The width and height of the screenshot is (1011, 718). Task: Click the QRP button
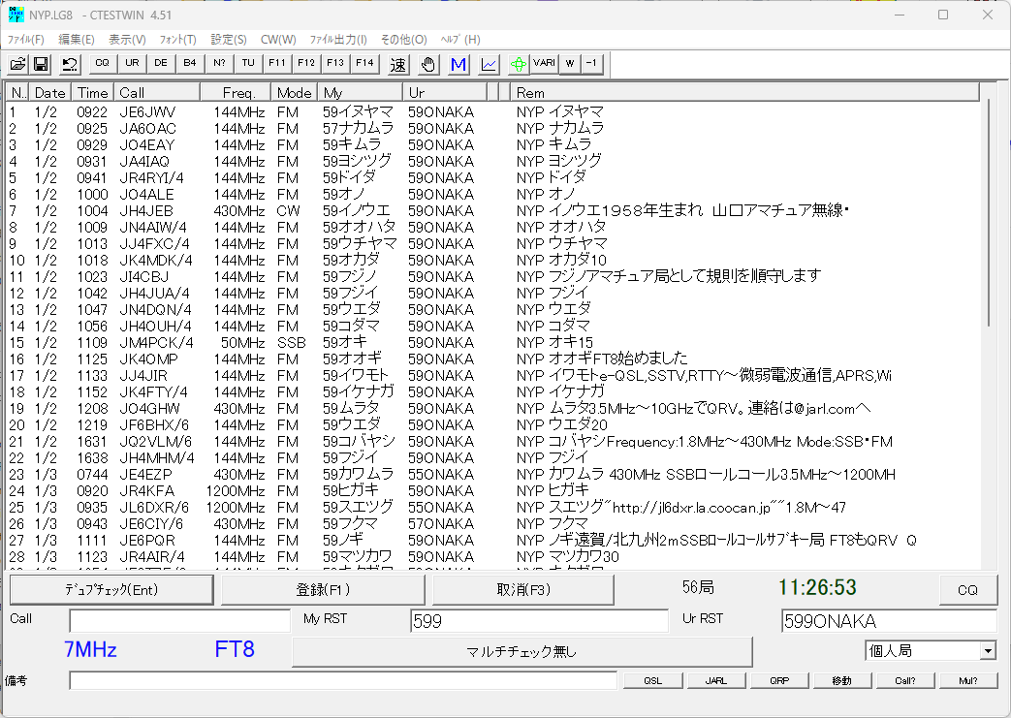[779, 680]
